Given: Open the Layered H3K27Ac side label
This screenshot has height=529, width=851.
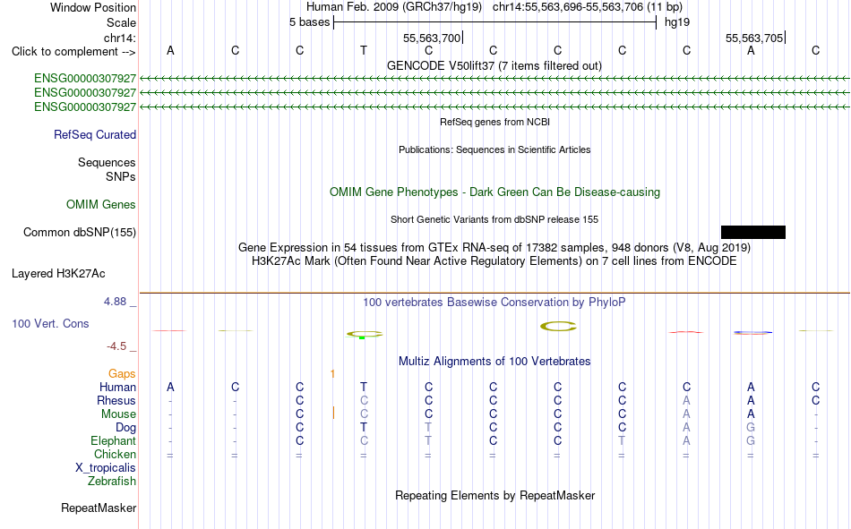Looking at the screenshot, I should (x=58, y=274).
